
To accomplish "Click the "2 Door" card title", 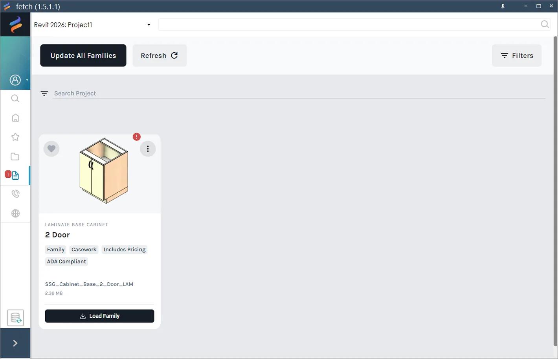I will click(x=57, y=235).
